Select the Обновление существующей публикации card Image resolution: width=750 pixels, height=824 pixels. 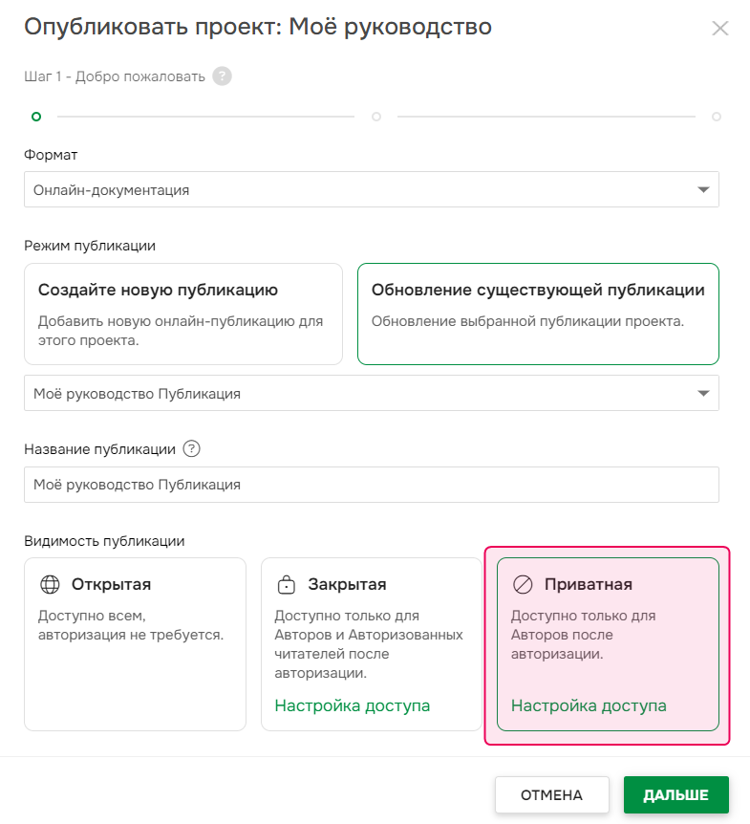538,314
